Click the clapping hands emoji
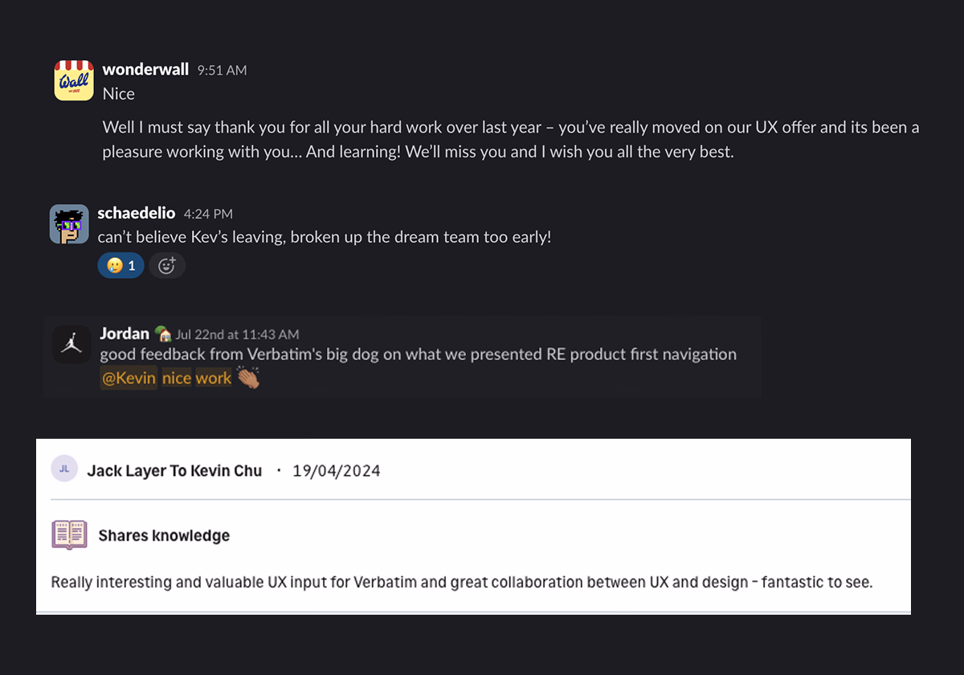 coord(249,378)
